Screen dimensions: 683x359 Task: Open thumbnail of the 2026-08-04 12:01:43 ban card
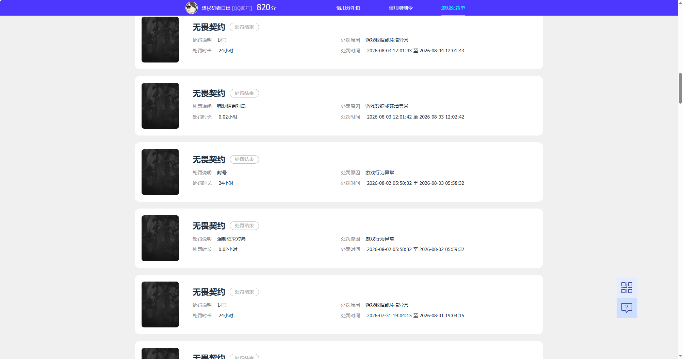click(x=160, y=39)
